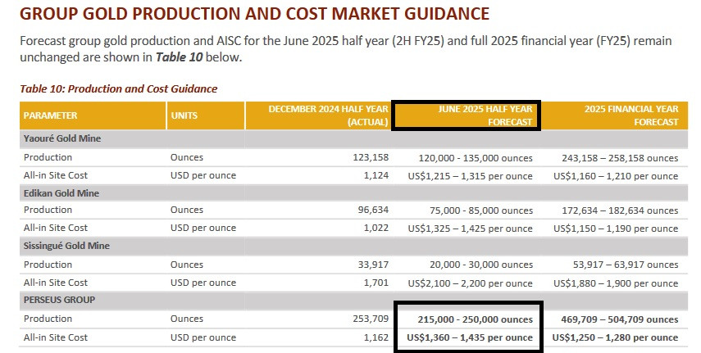701x353 pixels.
Task: Click the heading 'GROUP GOLD PRODUCTION AND COST MARKET GUIDANCE'
Action: [254, 14]
